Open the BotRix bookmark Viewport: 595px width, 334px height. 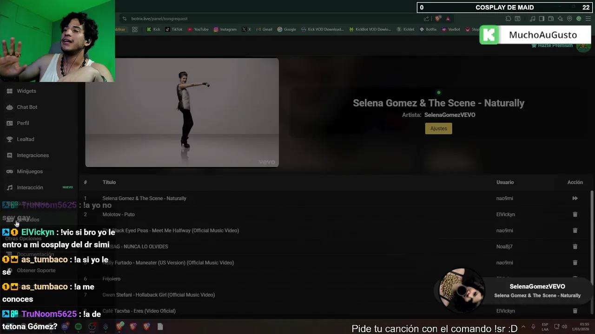click(x=428, y=29)
